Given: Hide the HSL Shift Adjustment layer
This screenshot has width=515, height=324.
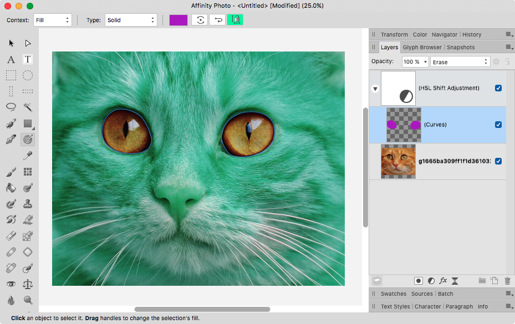Looking at the screenshot, I should 498,88.
